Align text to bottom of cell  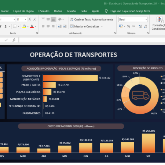point(53,19)
